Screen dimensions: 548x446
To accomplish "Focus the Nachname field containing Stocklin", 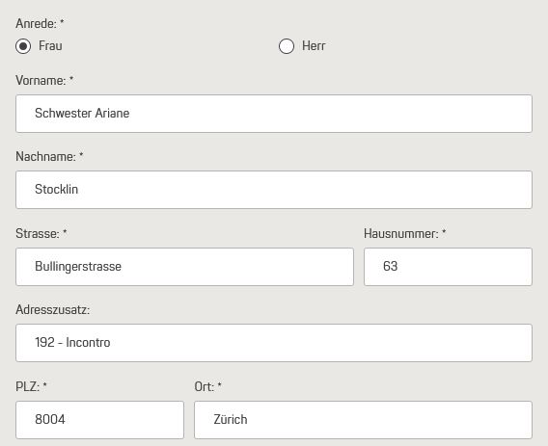I will 274,190.
